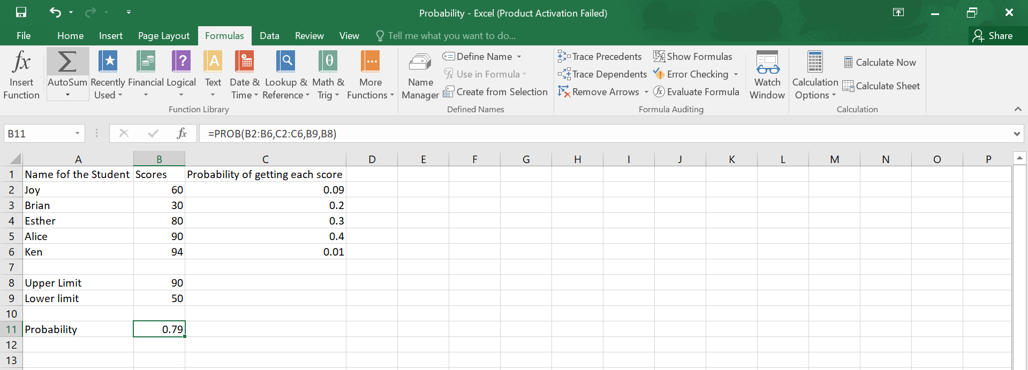The width and height of the screenshot is (1028, 370).
Task: Click Calculate Sheet
Action: (881, 86)
